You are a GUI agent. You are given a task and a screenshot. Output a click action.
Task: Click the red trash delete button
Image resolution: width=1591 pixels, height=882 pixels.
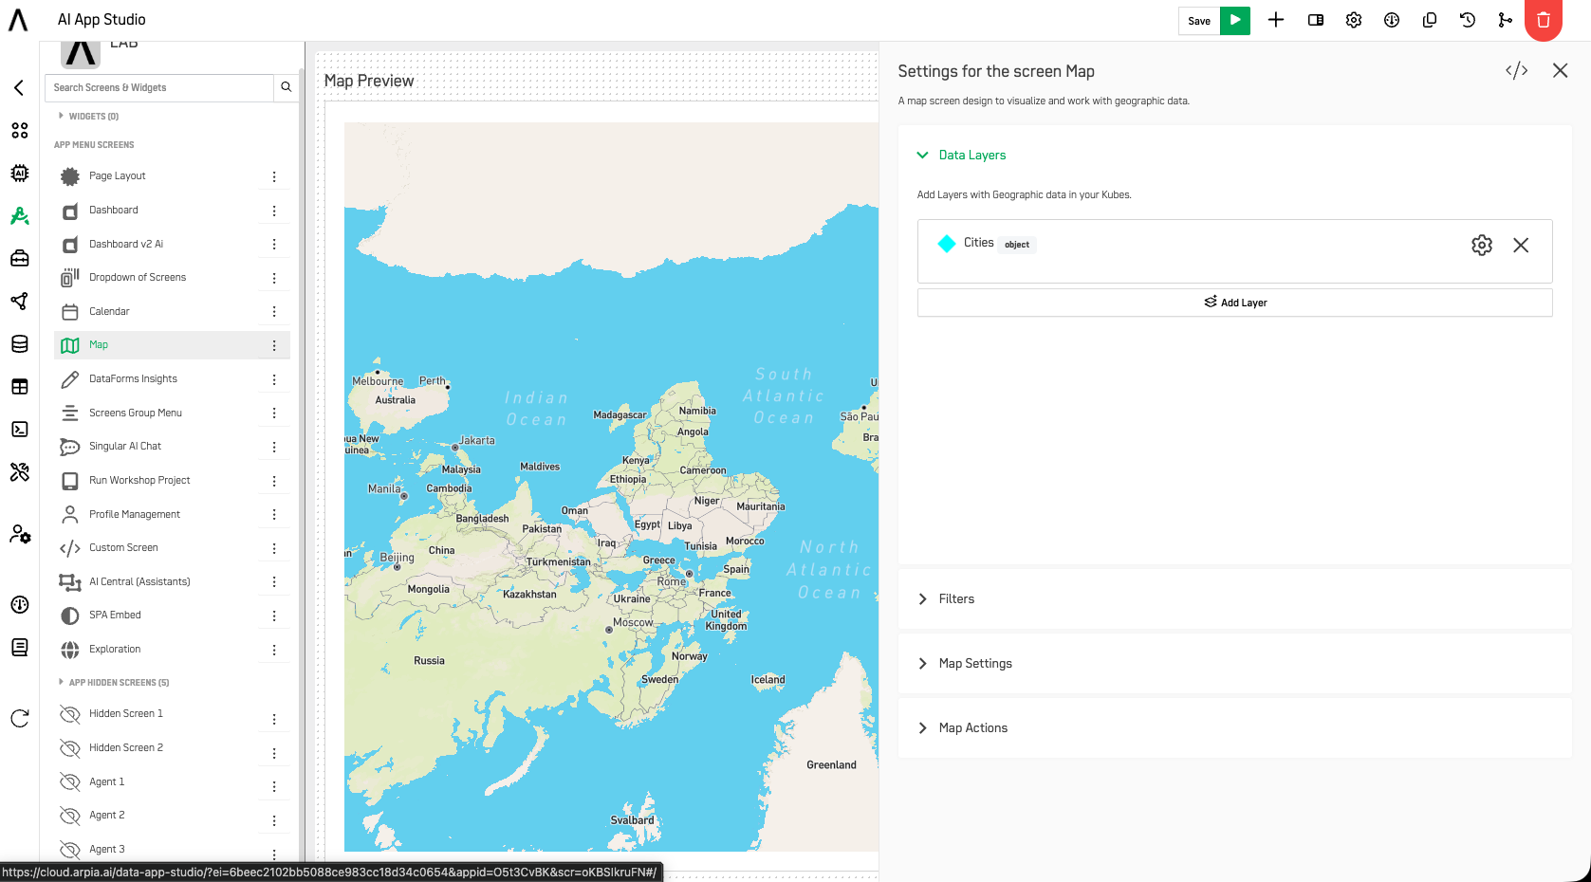click(1544, 20)
